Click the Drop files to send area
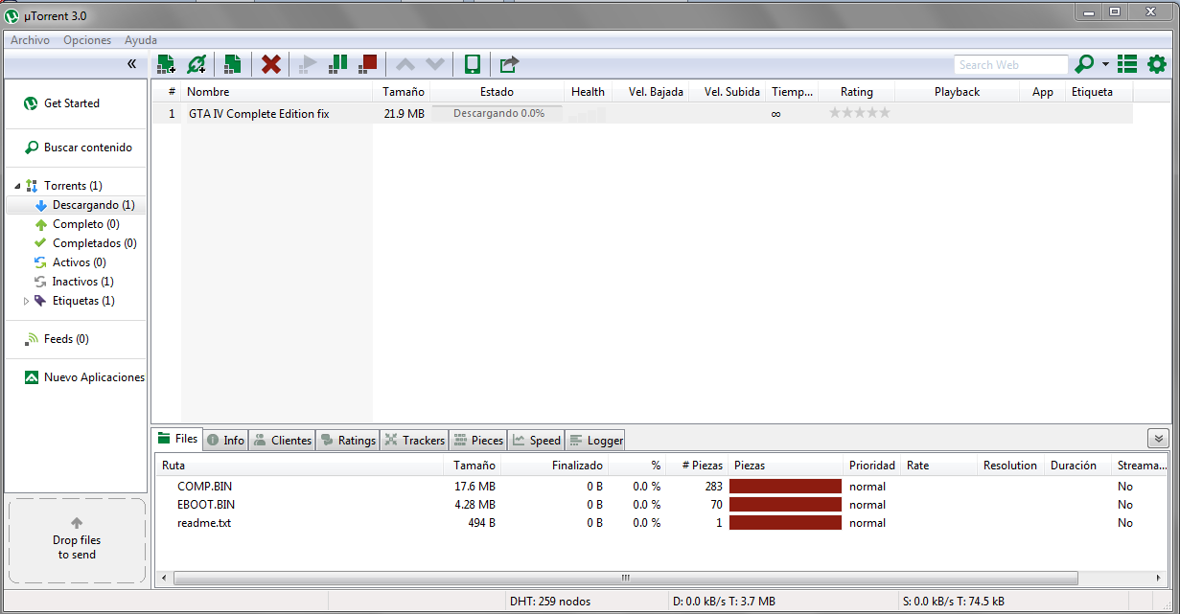Screen dimensions: 1180x614 pyautogui.click(x=77, y=541)
